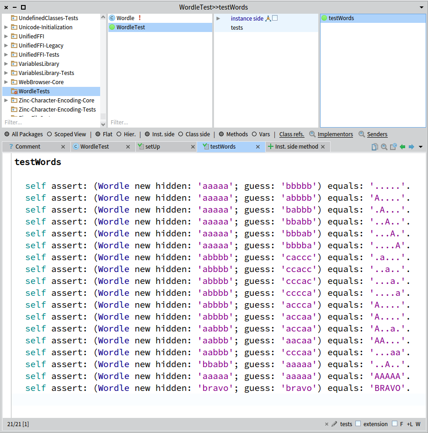The image size is (428, 433).
Task: Toggle the F checkbox in status bar
Action: coord(395,423)
